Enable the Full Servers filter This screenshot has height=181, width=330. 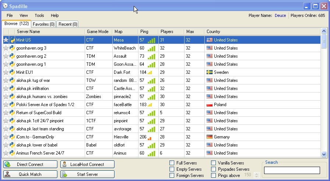click(x=172, y=163)
